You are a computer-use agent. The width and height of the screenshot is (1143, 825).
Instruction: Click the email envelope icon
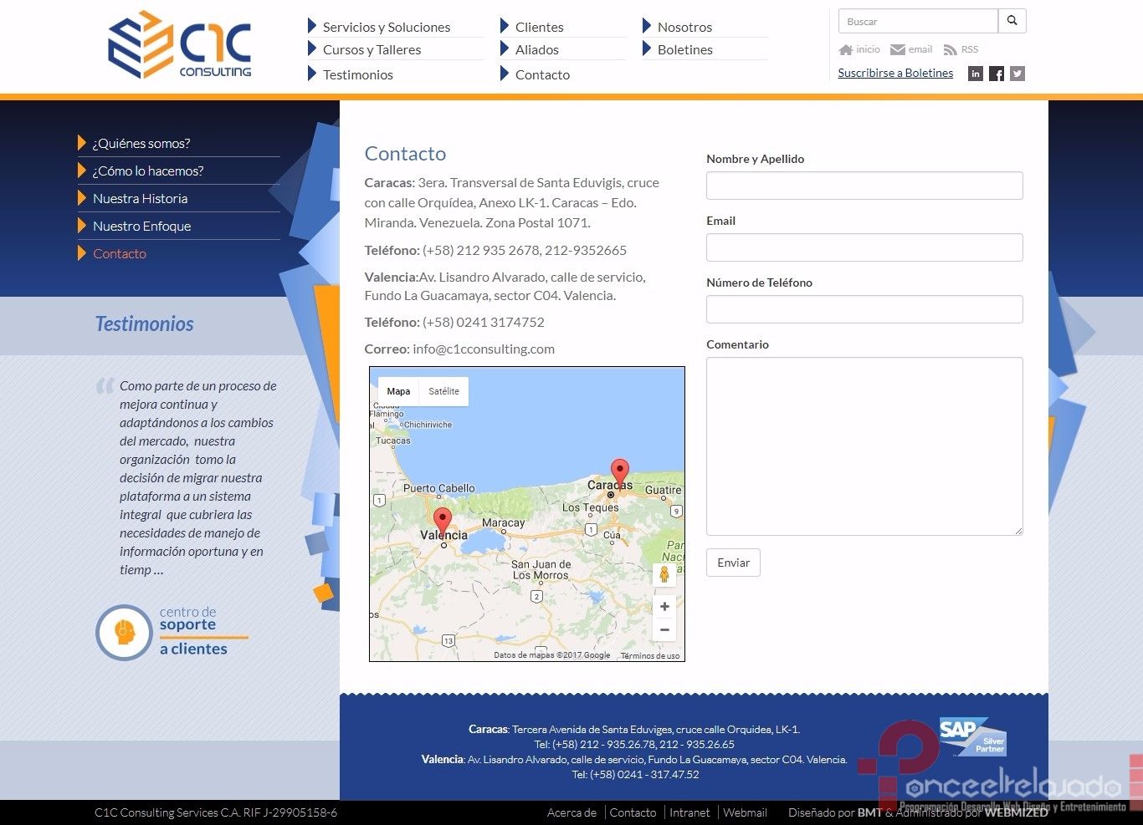pyautogui.click(x=898, y=49)
